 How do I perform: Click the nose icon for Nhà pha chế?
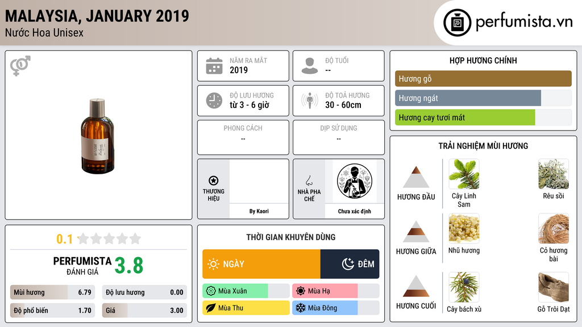(x=309, y=181)
